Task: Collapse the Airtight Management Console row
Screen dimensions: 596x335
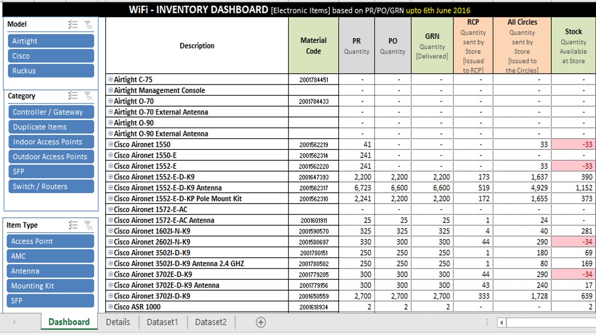Action: tap(111, 90)
